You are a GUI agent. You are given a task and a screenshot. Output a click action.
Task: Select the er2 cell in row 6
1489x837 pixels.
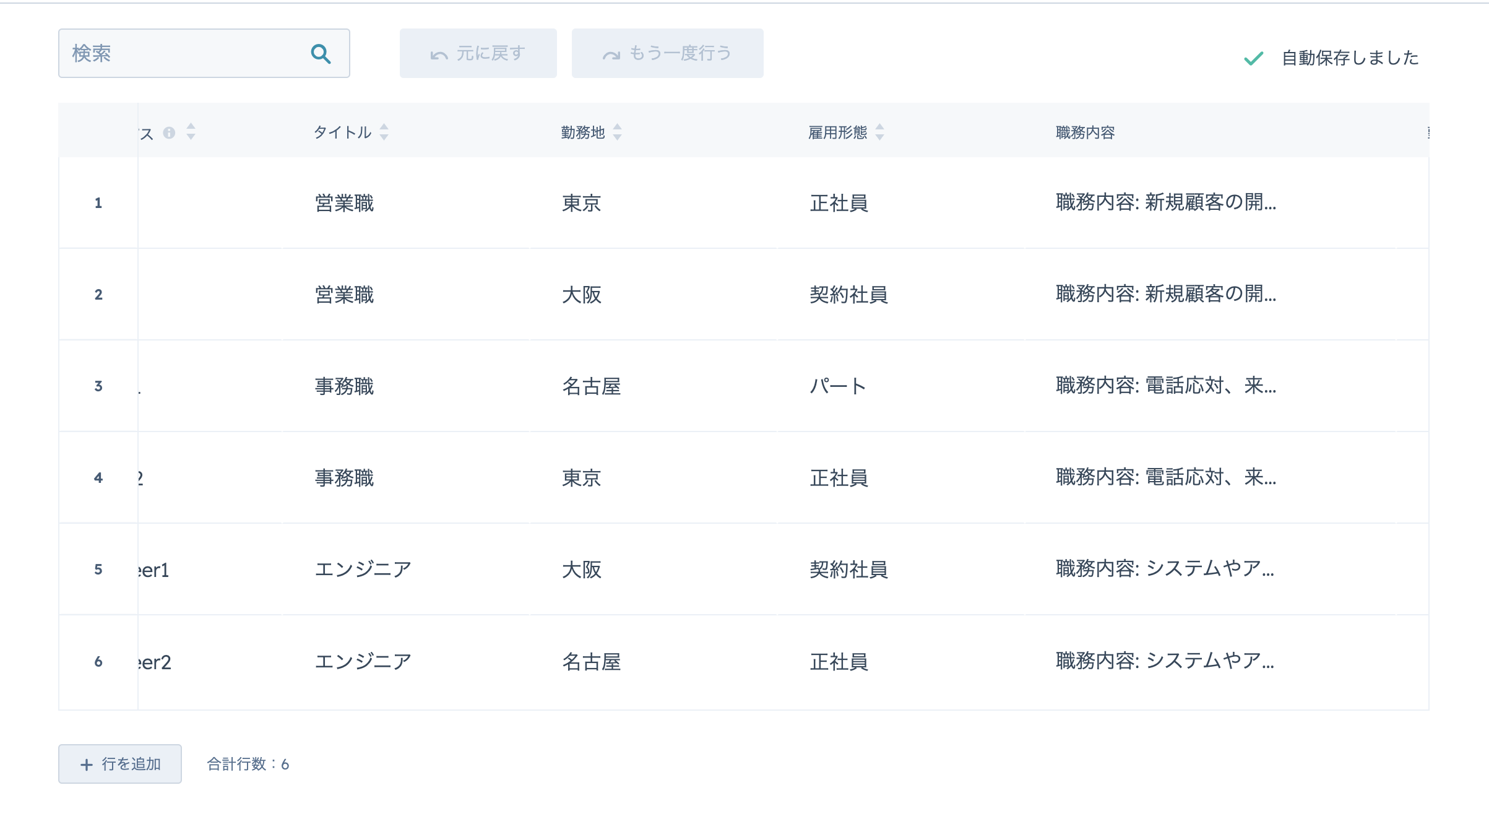pyautogui.click(x=155, y=662)
